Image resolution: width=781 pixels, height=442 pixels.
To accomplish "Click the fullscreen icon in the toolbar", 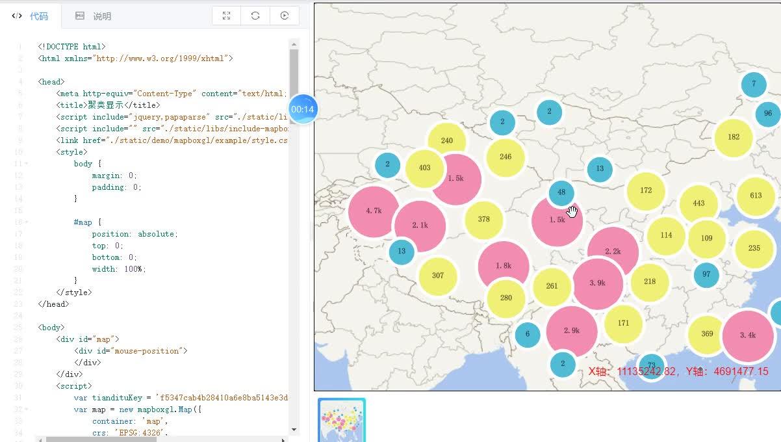I will pyautogui.click(x=225, y=15).
